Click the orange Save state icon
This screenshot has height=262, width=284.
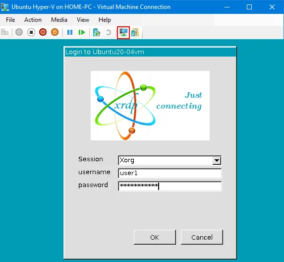(x=55, y=32)
